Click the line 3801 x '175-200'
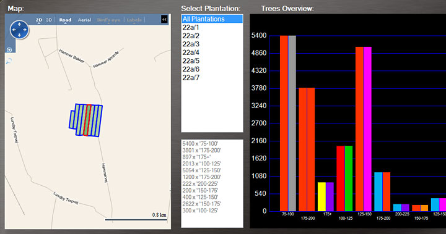The width and height of the screenshot is (446, 234). coord(202,150)
